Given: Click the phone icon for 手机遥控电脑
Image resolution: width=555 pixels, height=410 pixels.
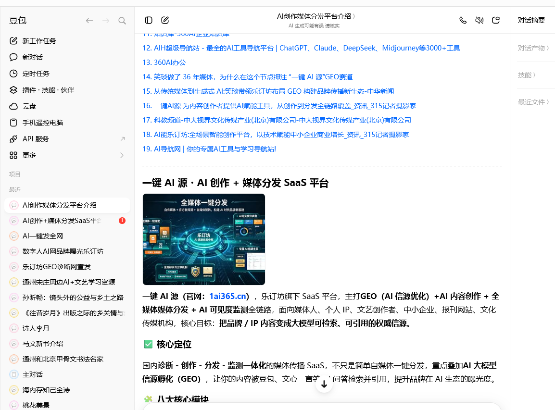Looking at the screenshot, I should pos(13,123).
